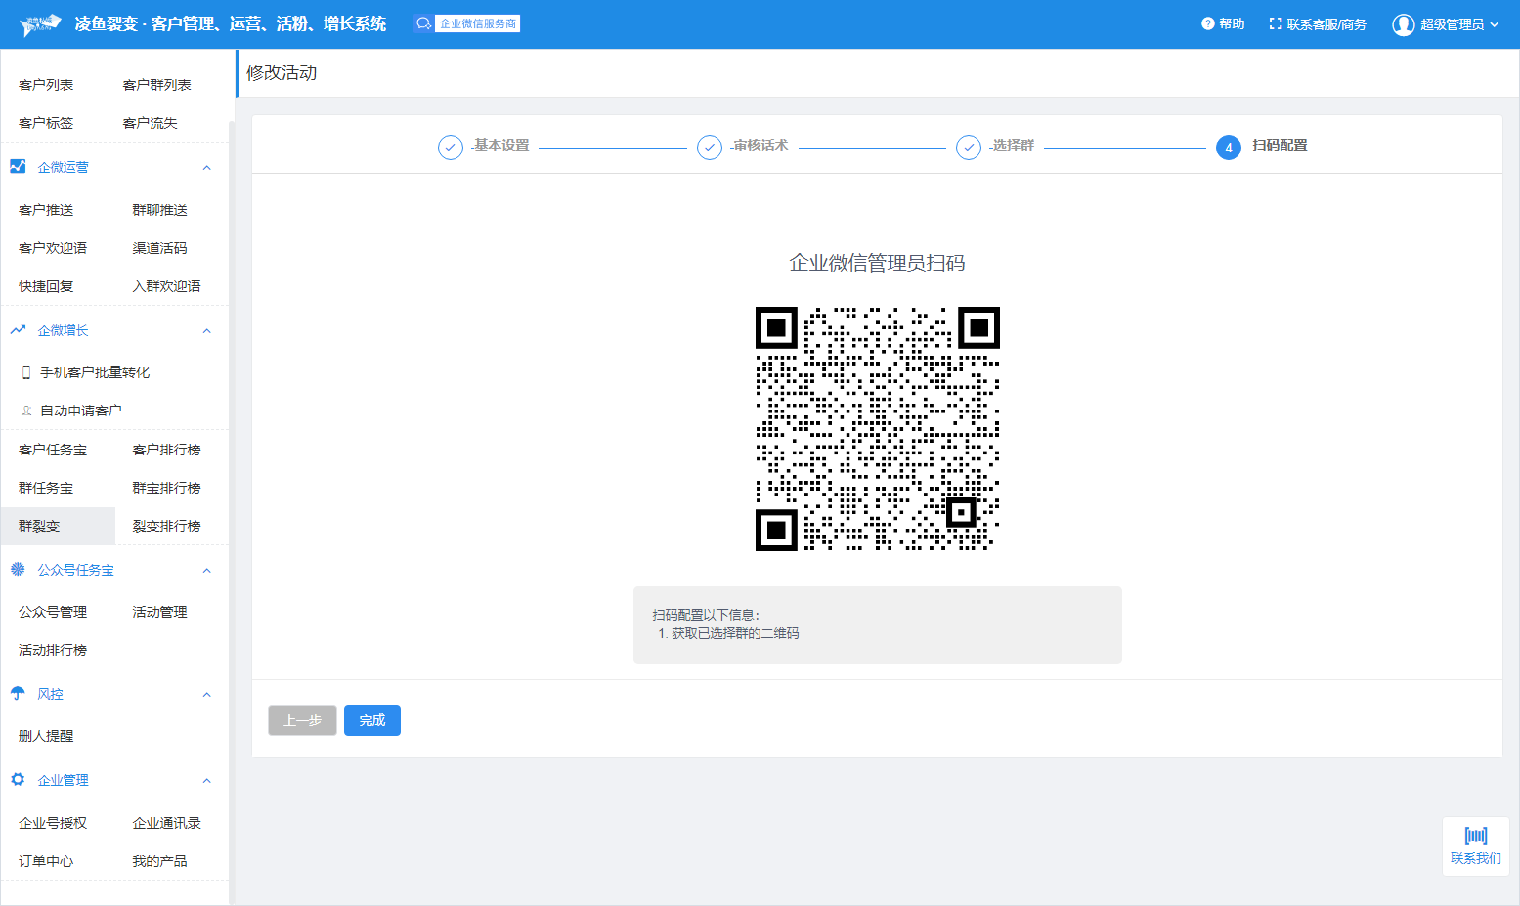Collapse the 公众号任务宝 section chevron
Viewport: 1520px width, 906px height.
[x=206, y=571]
